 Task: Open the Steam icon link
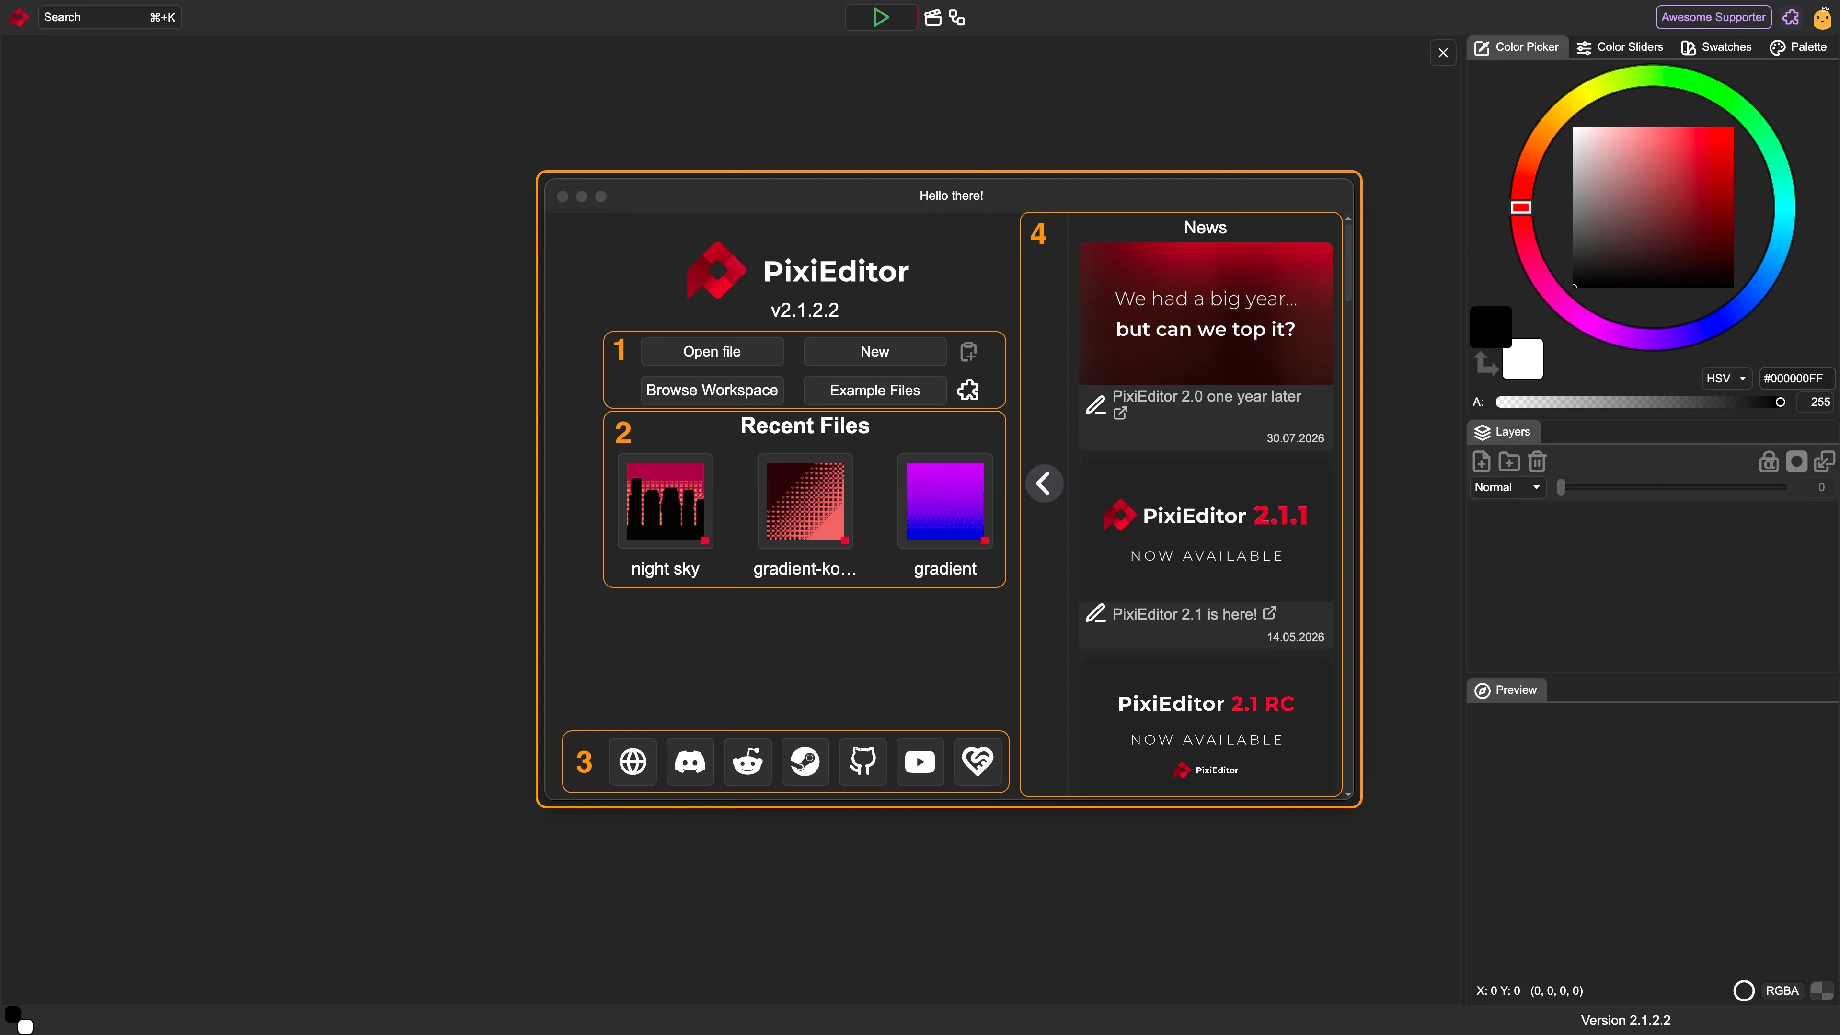click(x=805, y=761)
